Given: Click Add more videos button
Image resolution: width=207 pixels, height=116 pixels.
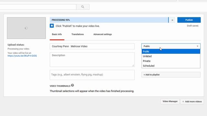Looking at the screenshot, I should pos(192,101).
